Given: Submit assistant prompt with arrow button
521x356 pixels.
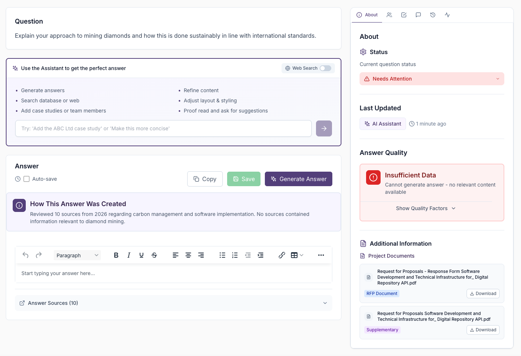Looking at the screenshot, I should 324,128.
